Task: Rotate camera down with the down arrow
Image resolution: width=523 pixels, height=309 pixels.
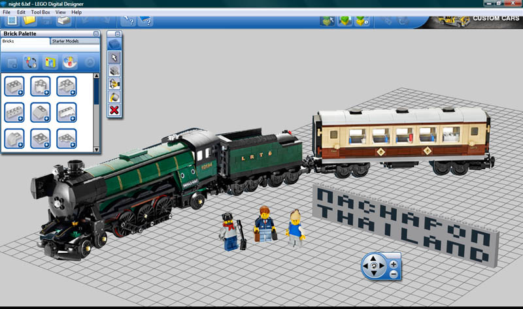Action: (x=373, y=274)
